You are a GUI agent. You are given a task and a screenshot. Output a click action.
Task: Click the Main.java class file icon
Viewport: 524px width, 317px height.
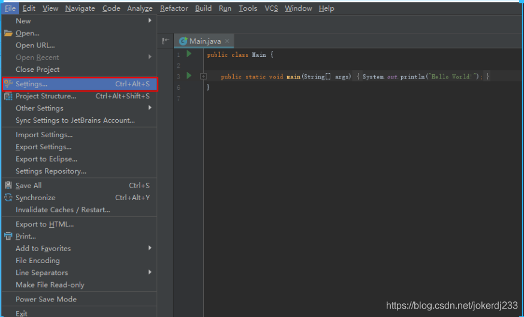coord(183,41)
